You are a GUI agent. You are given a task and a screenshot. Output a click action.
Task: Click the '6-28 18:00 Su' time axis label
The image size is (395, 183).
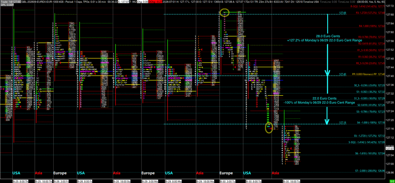point(121,181)
